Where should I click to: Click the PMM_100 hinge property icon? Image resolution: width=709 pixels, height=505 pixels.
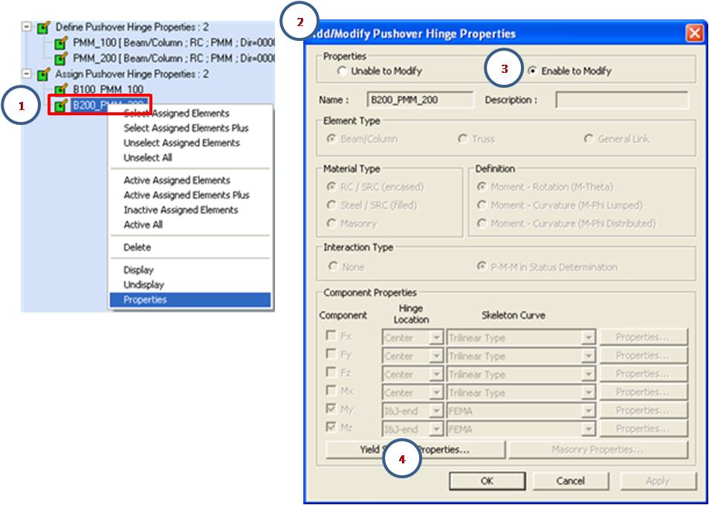coord(62,42)
